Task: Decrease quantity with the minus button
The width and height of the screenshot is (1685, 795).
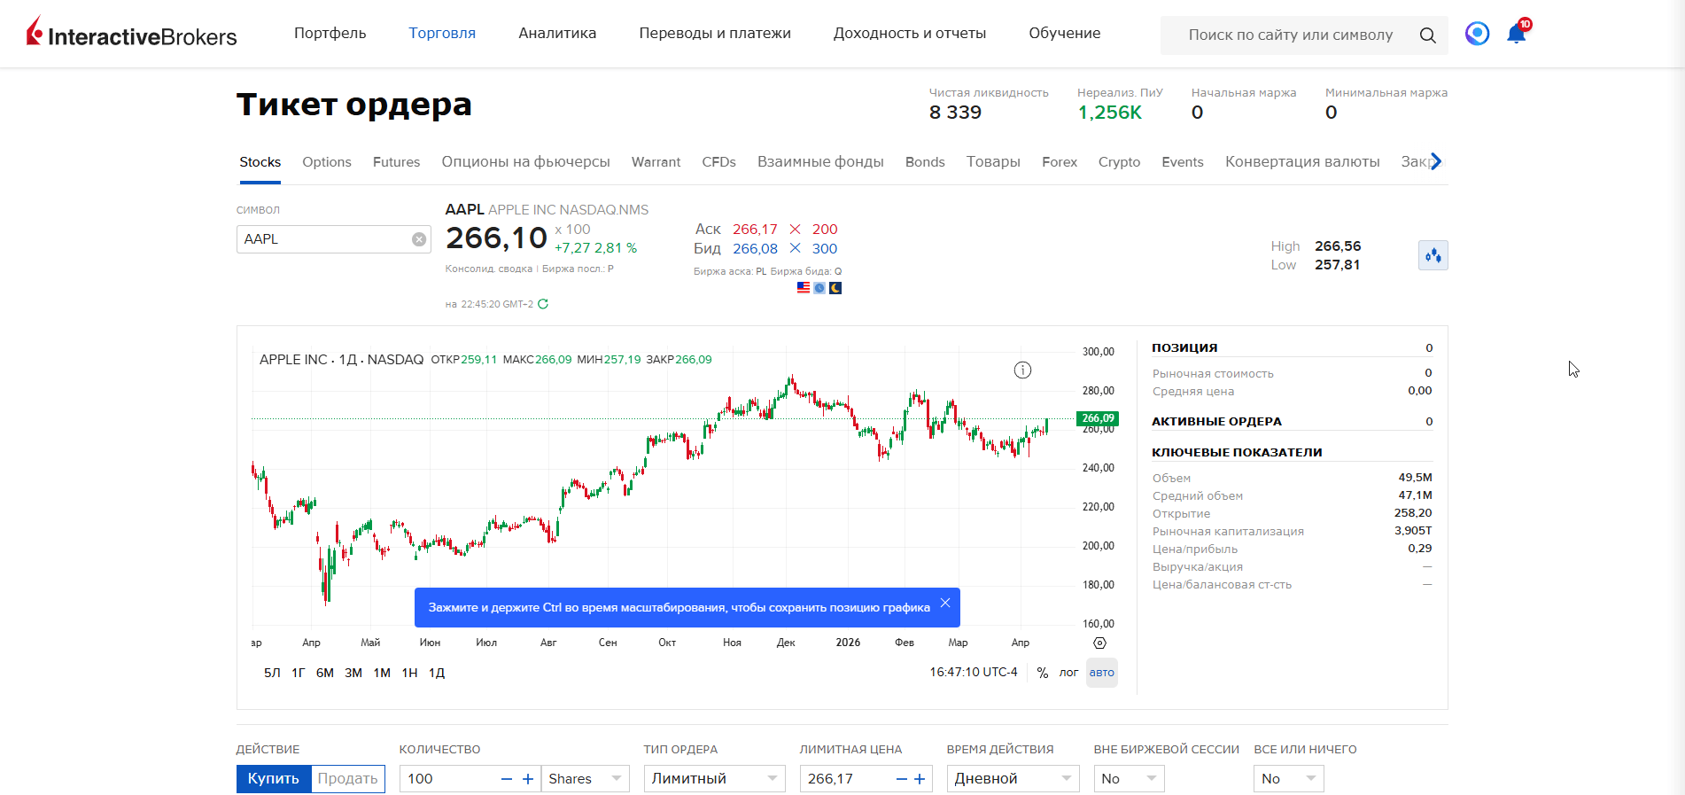Action: coord(507,779)
